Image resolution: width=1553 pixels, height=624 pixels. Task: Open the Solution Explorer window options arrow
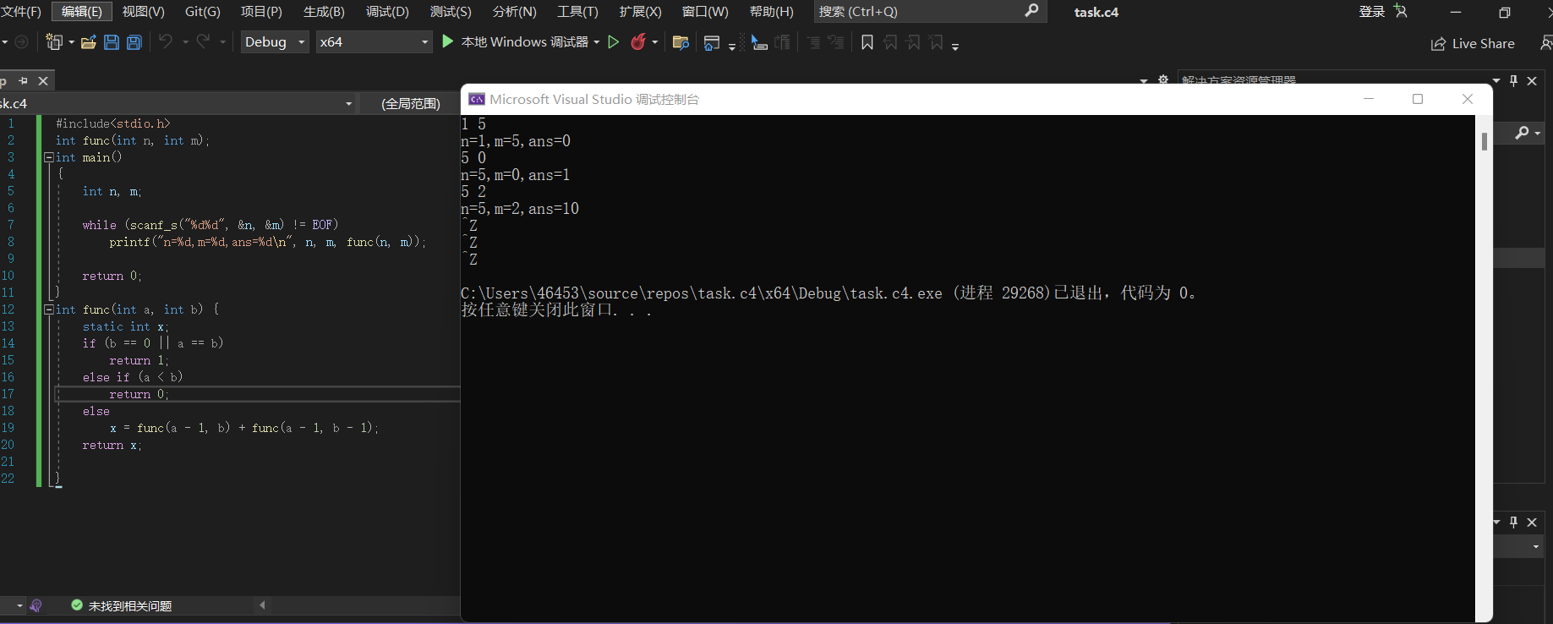[x=1496, y=81]
